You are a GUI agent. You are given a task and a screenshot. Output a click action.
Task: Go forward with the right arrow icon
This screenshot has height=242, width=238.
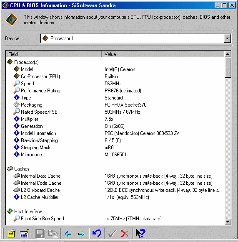tap(81, 234)
